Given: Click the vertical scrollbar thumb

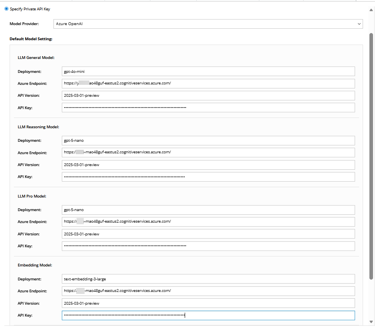Looking at the screenshot, I should 371,156.
